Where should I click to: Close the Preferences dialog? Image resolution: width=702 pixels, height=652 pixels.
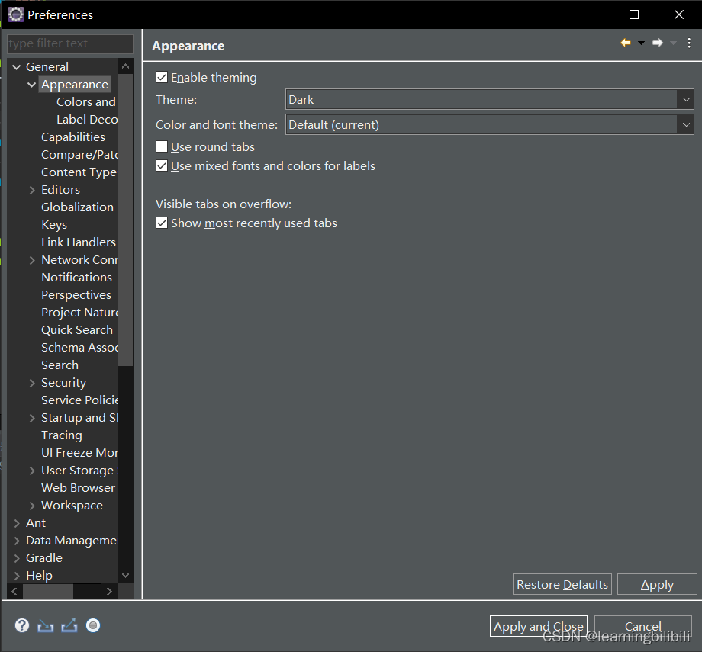coord(678,14)
